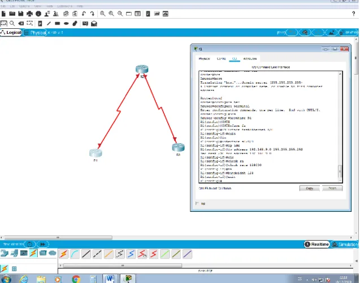Switch to the Logical workspace view
Viewport: 360px width, 283px height.
pyautogui.click(x=11, y=33)
